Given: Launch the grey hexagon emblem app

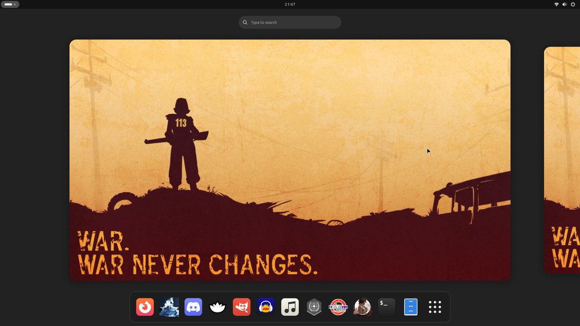Looking at the screenshot, I should tap(314, 307).
